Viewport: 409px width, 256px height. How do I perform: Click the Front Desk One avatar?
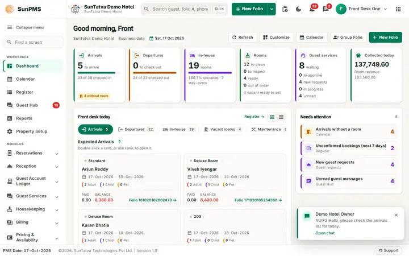341,9
